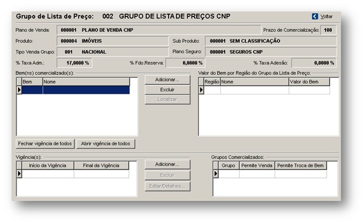364x224 pixels.
Task: Click the Início da Vigência column header
Action: pos(48,165)
